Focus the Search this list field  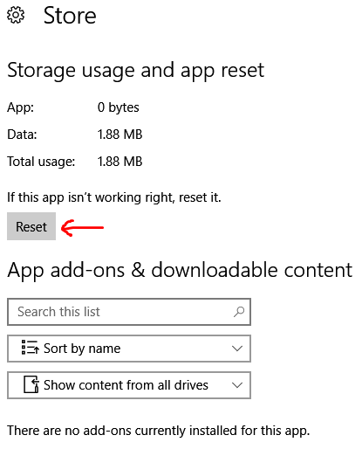(129, 312)
